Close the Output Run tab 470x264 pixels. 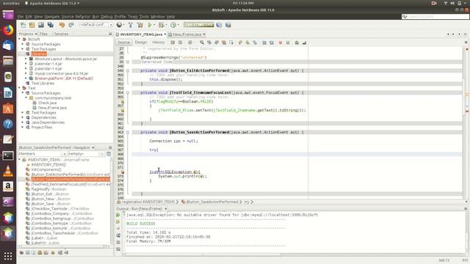[166, 208]
